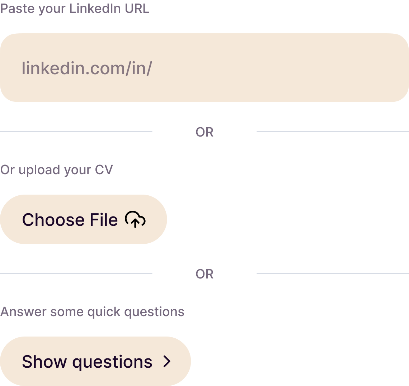Click divider line left of first OR
This screenshot has width=409, height=386.
click(76, 132)
